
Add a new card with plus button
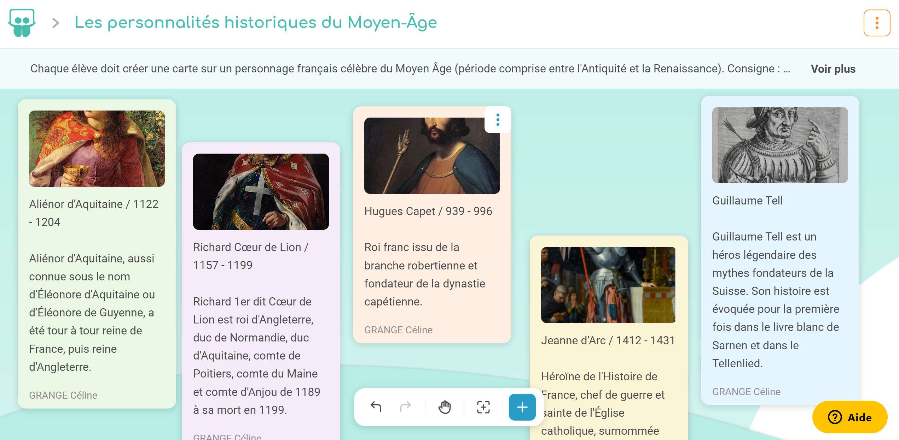(522, 407)
